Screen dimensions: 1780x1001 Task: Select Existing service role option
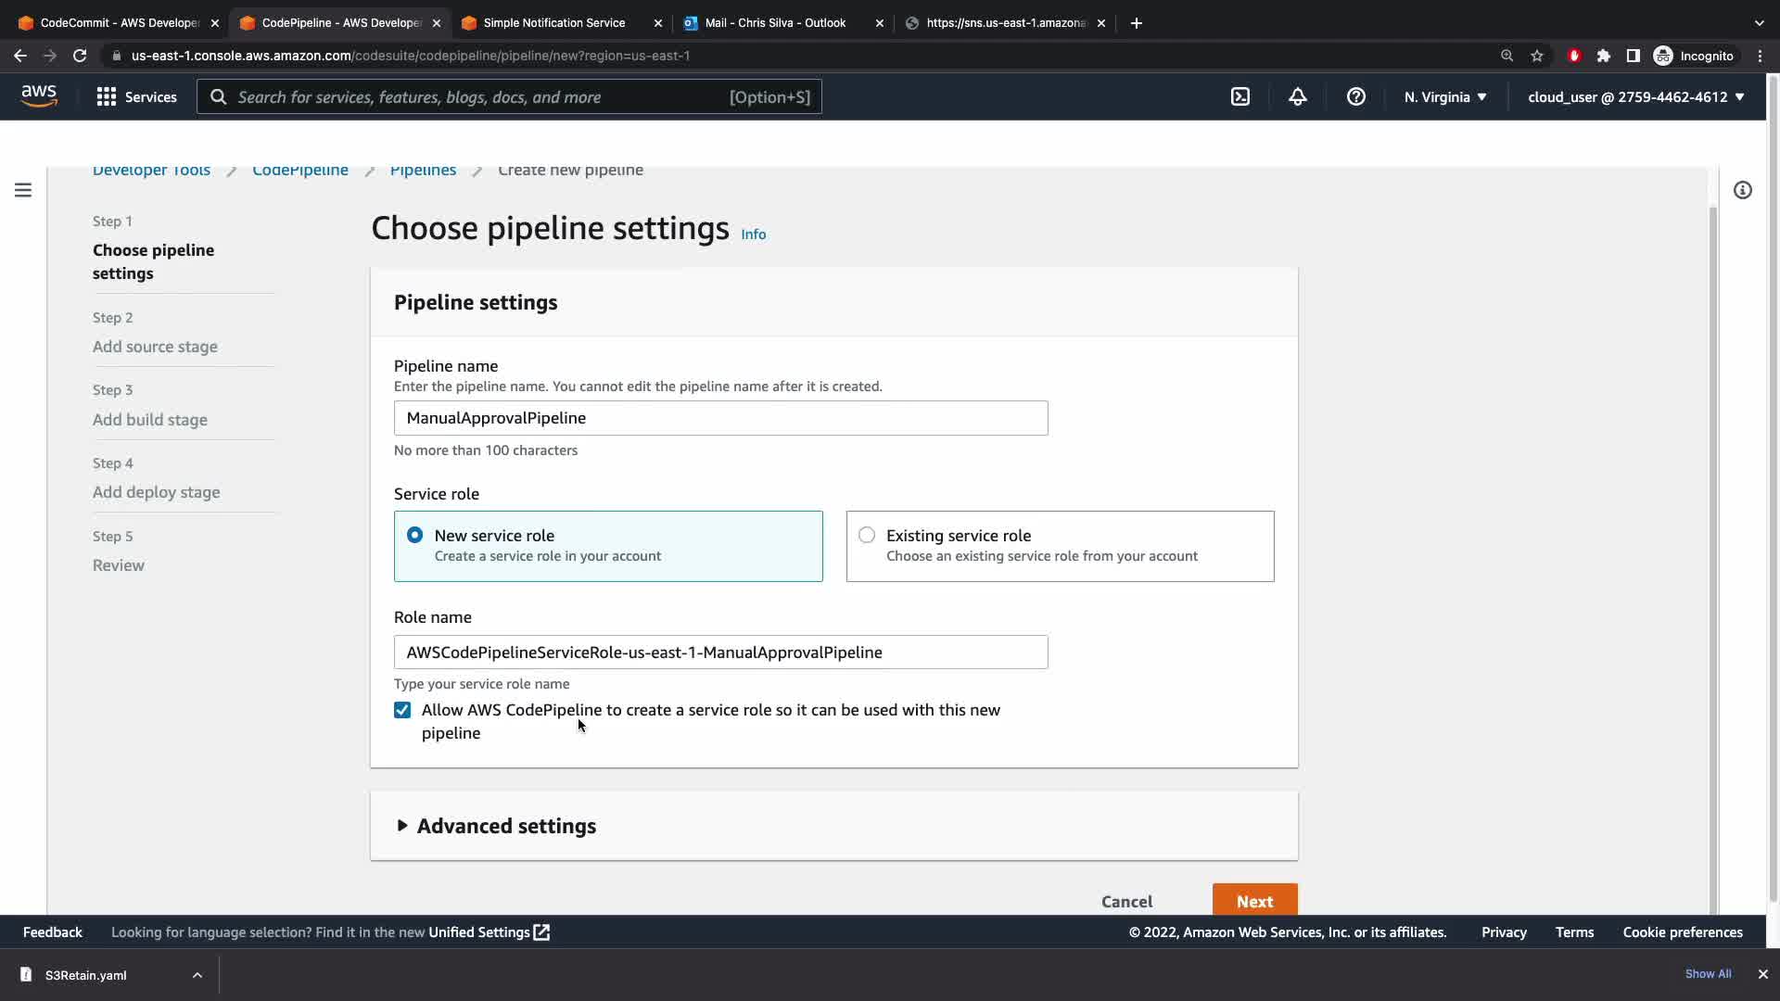click(867, 536)
